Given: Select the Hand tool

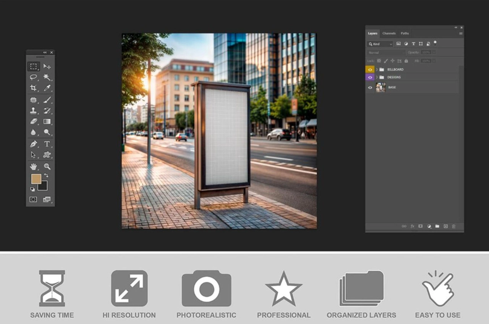Looking at the screenshot, I should (x=34, y=167).
